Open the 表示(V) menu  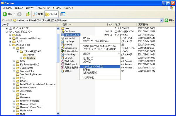(30, 8)
